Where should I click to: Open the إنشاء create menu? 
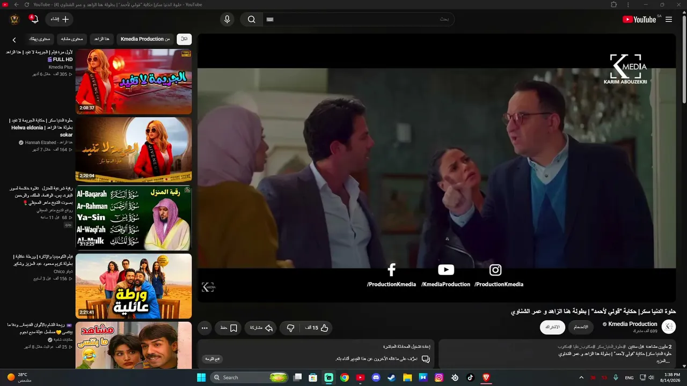point(60,19)
